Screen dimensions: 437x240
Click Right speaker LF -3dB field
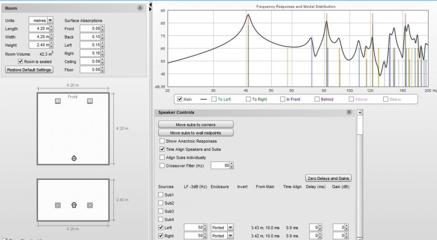click(194, 236)
